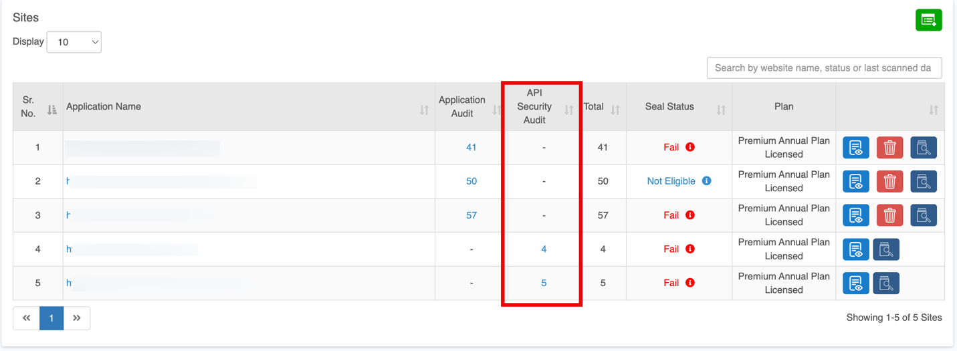The width and height of the screenshot is (957, 351).
Task: Delete the site in row 3
Action: (x=889, y=215)
